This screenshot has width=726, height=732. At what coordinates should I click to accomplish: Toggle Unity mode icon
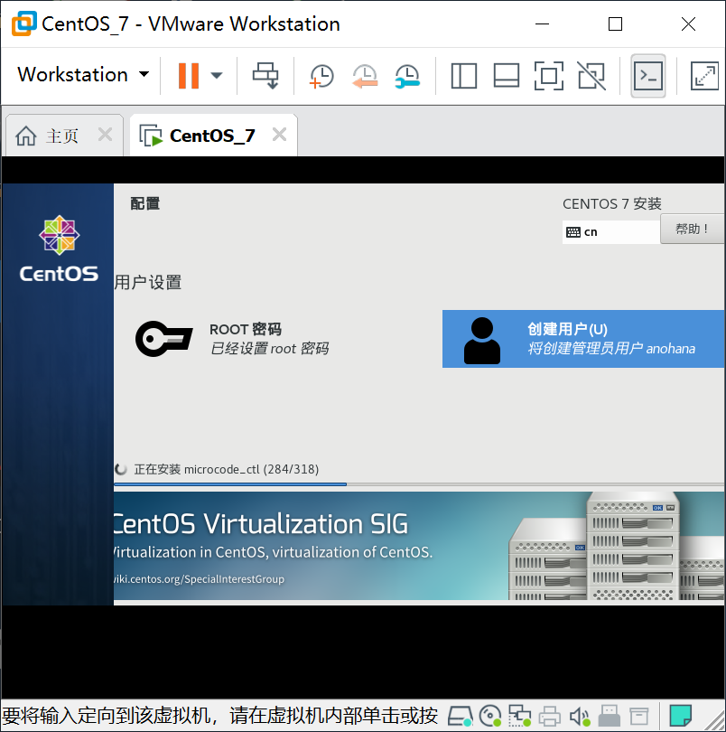click(591, 76)
